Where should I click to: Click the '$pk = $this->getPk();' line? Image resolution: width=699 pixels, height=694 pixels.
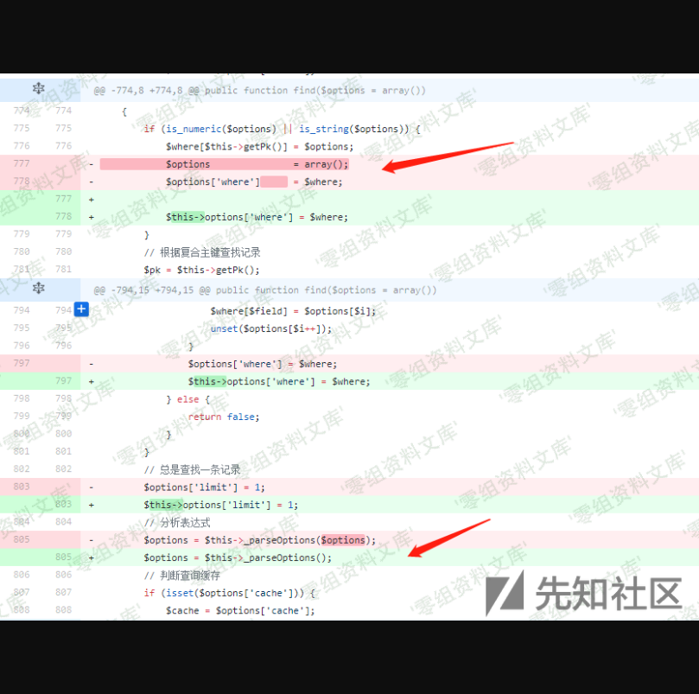(x=201, y=270)
